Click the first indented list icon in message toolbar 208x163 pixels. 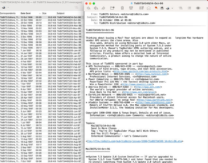pos(181,8)
